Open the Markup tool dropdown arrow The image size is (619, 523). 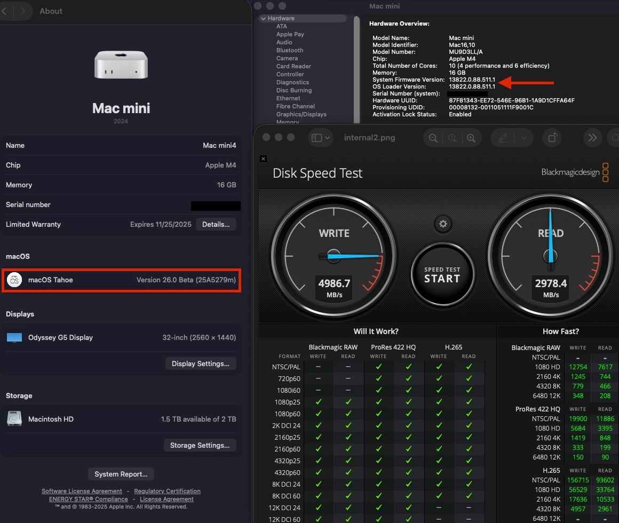[x=524, y=138]
